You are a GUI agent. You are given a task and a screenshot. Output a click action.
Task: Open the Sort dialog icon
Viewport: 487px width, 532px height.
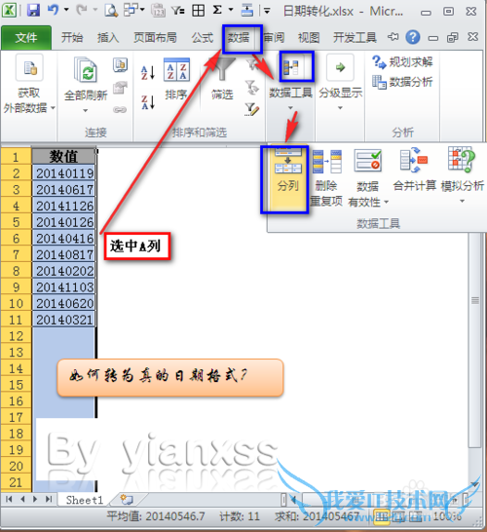click(x=176, y=69)
